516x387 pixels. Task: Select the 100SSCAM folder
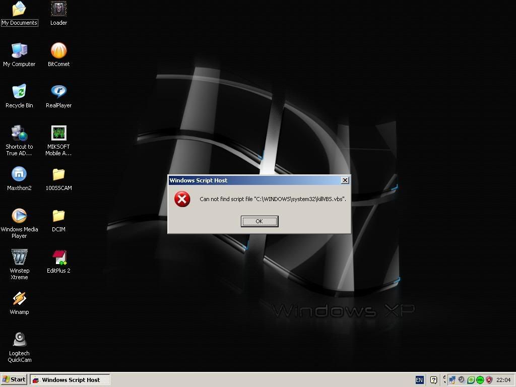coord(58,175)
